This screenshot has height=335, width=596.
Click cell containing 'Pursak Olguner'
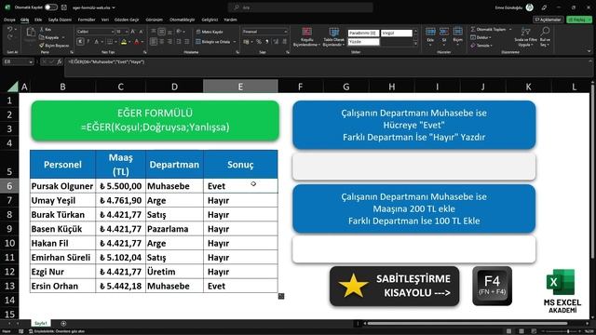(x=62, y=186)
